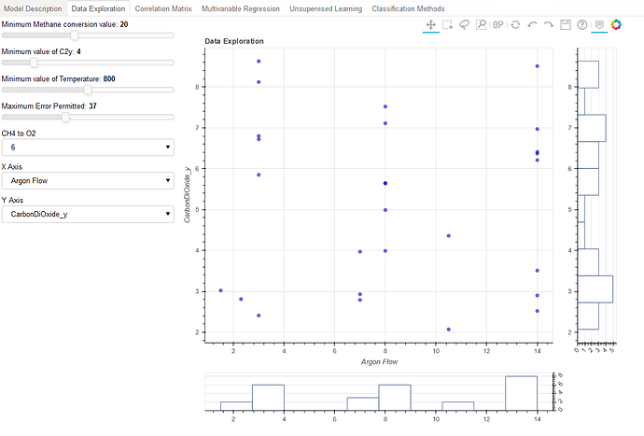Click the 'Minimum Methane conversion value: 20' label
The image size is (644, 436).
click(x=64, y=24)
